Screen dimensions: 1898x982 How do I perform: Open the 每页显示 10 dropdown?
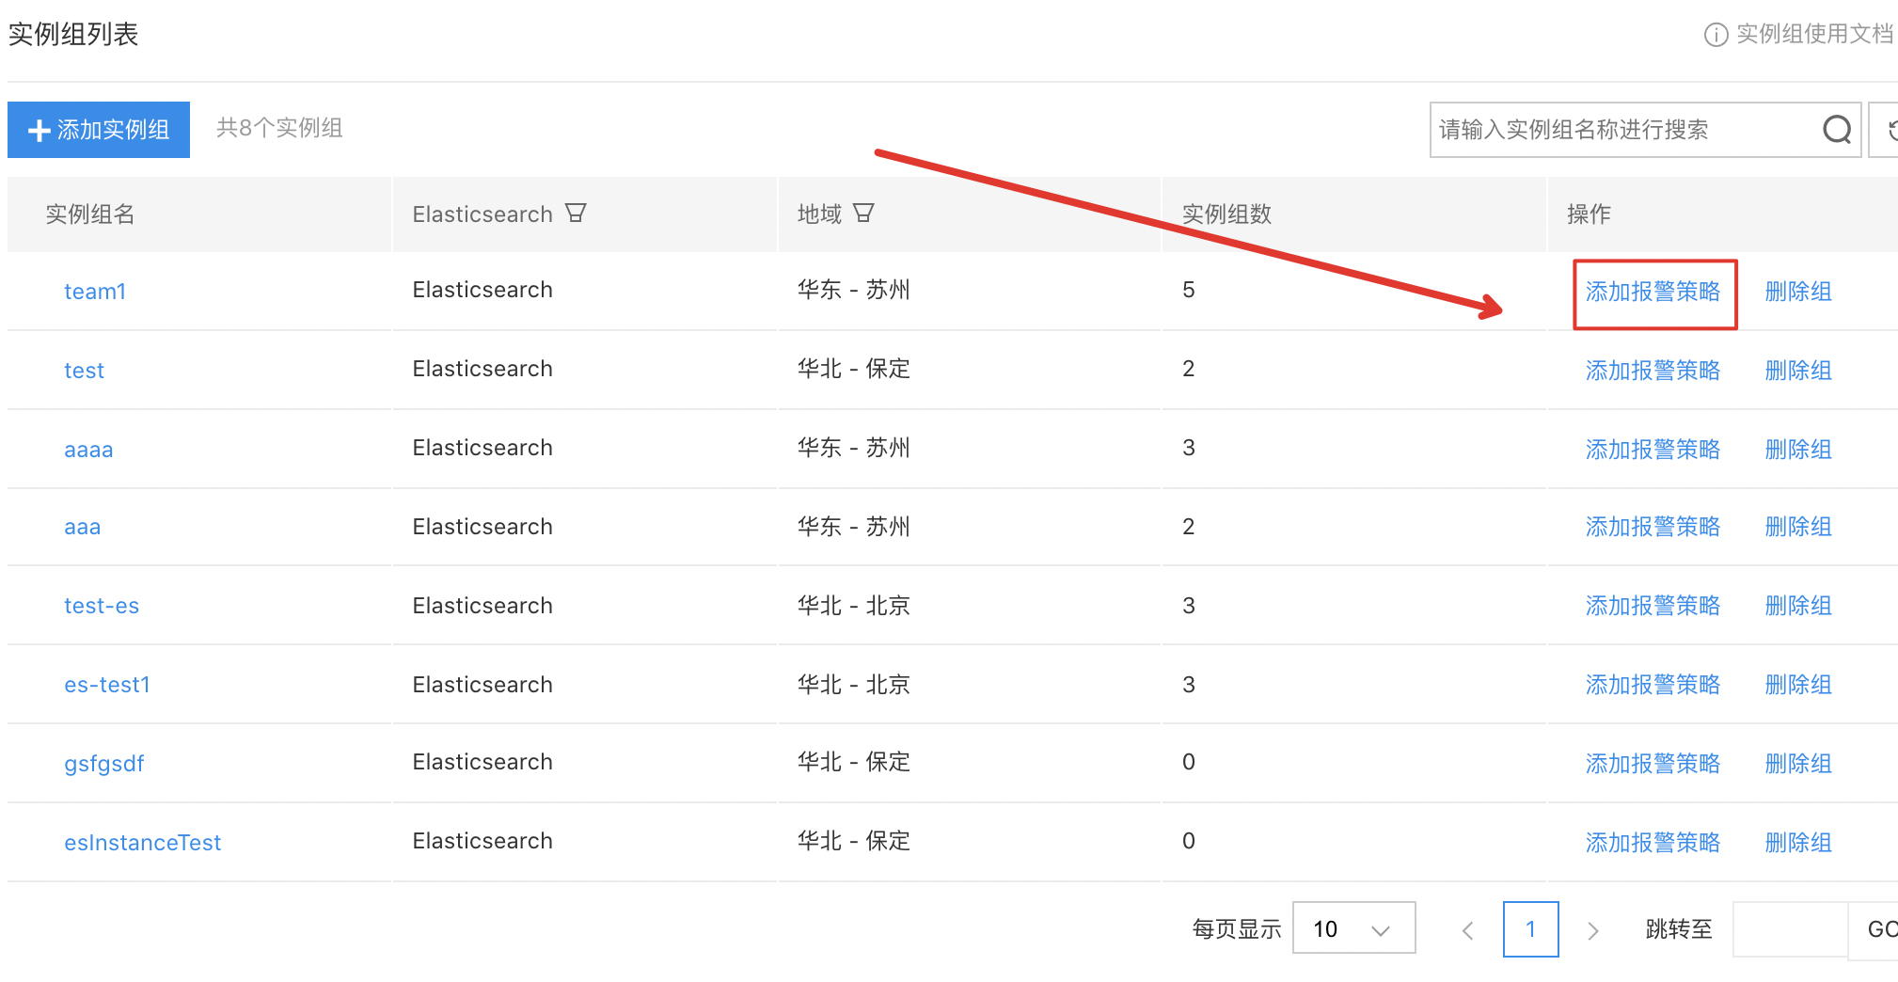click(x=1353, y=928)
